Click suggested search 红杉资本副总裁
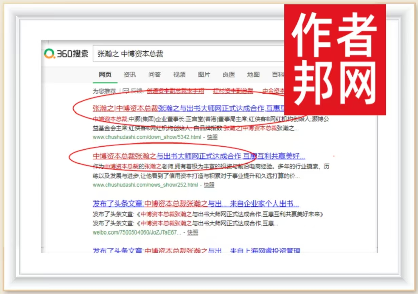Screen dimensions: 418x294 pos(233,91)
